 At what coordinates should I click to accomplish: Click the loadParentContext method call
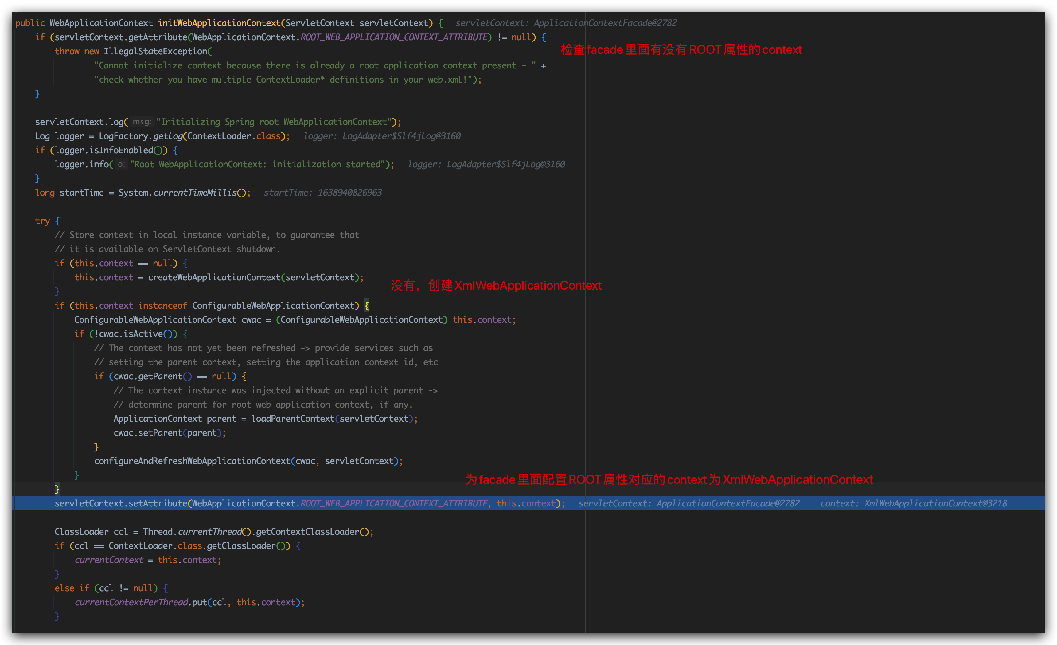point(293,419)
